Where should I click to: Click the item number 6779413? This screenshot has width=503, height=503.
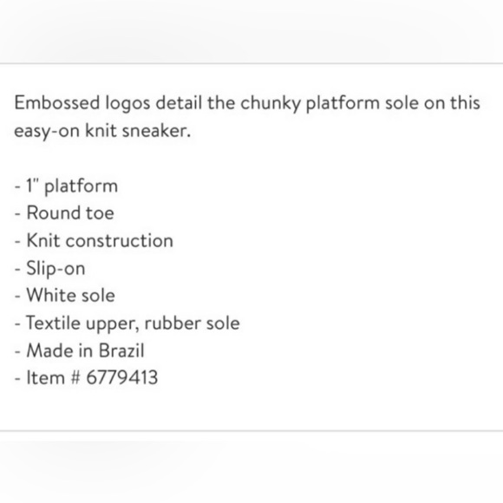coord(122,377)
